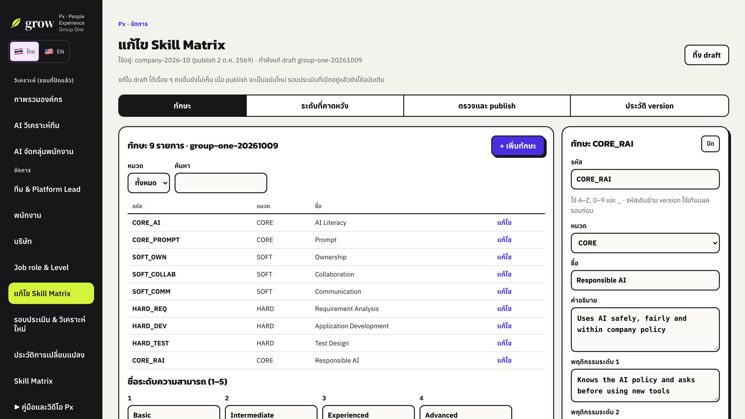The image size is (745, 419).
Task: Expand คู่มือและวิดีโอ Px section
Action: [x=51, y=407]
